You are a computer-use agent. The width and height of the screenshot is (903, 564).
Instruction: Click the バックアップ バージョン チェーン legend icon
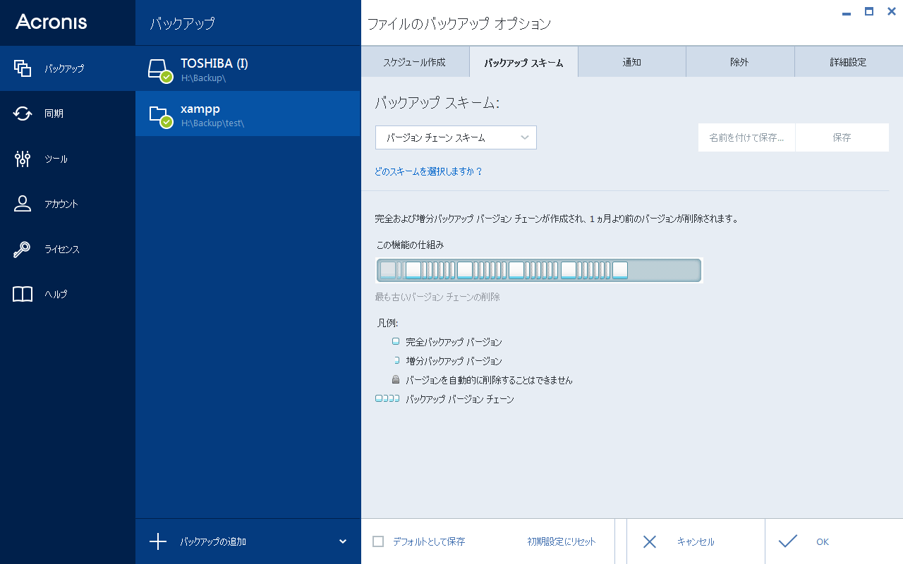(387, 398)
